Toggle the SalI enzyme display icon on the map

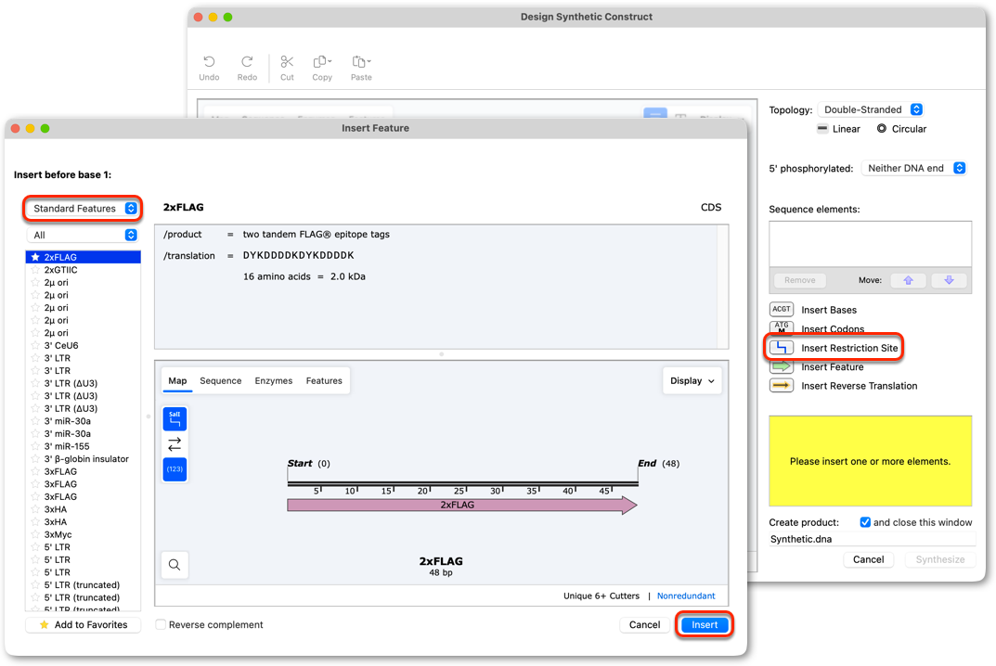[175, 419]
